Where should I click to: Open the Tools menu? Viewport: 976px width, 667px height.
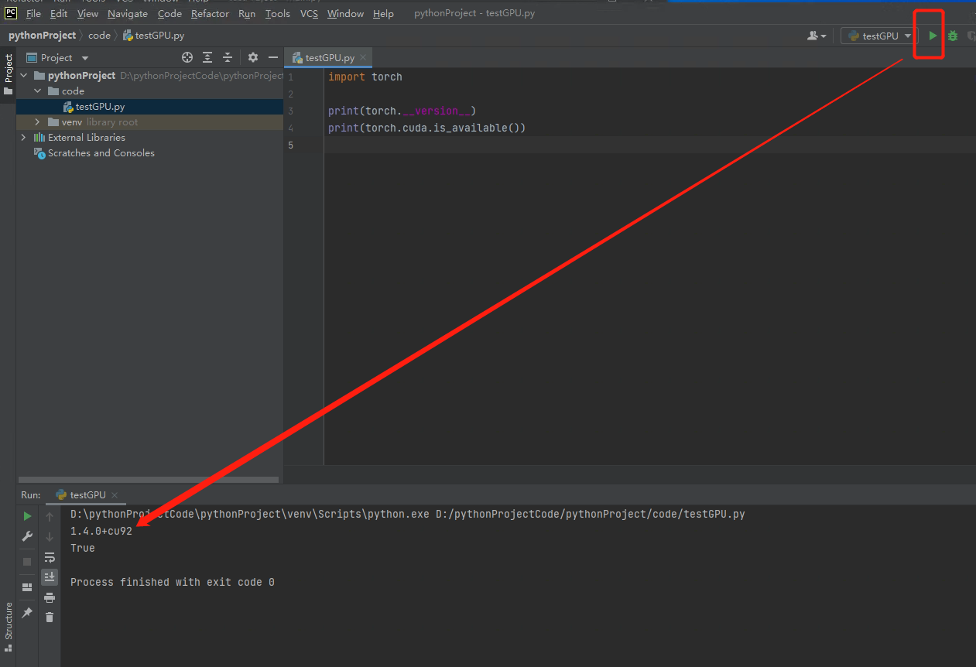[x=277, y=13]
